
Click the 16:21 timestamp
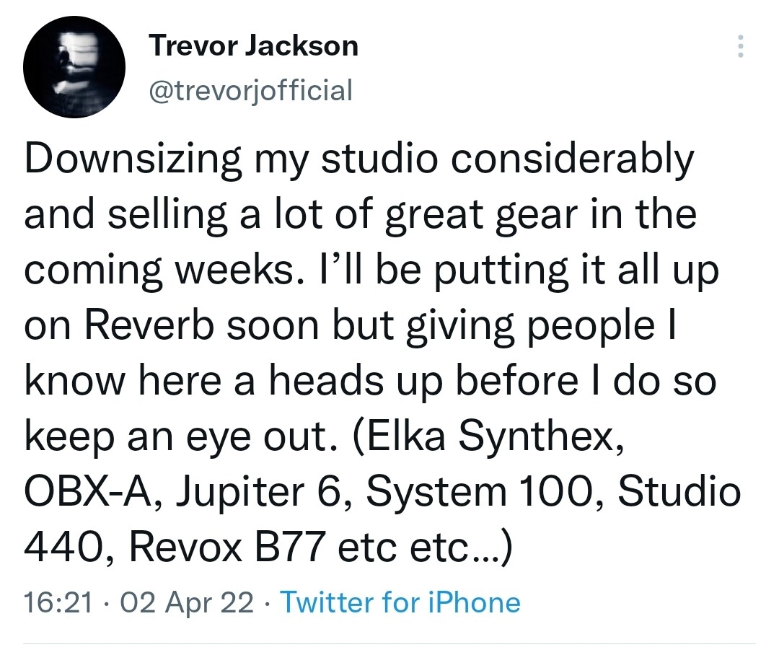click(x=58, y=602)
